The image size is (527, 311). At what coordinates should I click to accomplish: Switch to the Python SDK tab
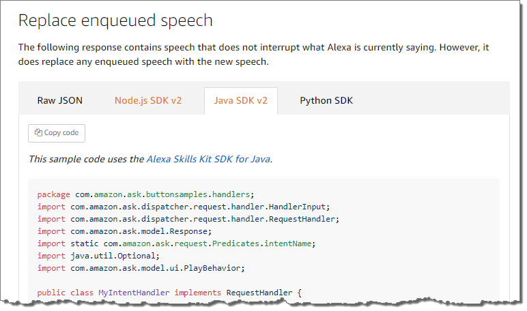[326, 101]
